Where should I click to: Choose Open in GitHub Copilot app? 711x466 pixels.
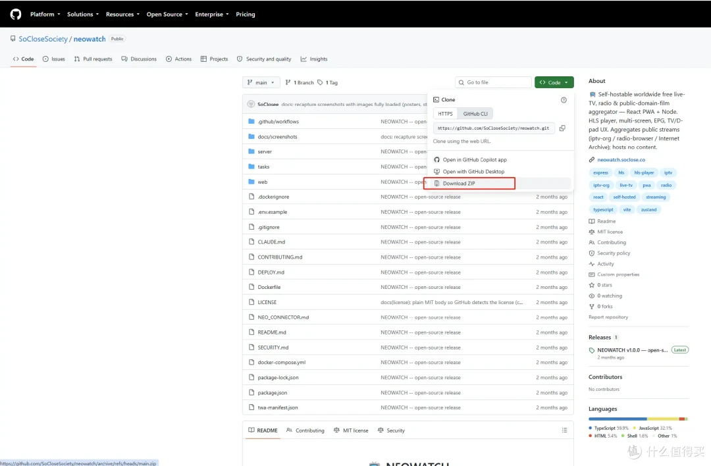click(475, 160)
